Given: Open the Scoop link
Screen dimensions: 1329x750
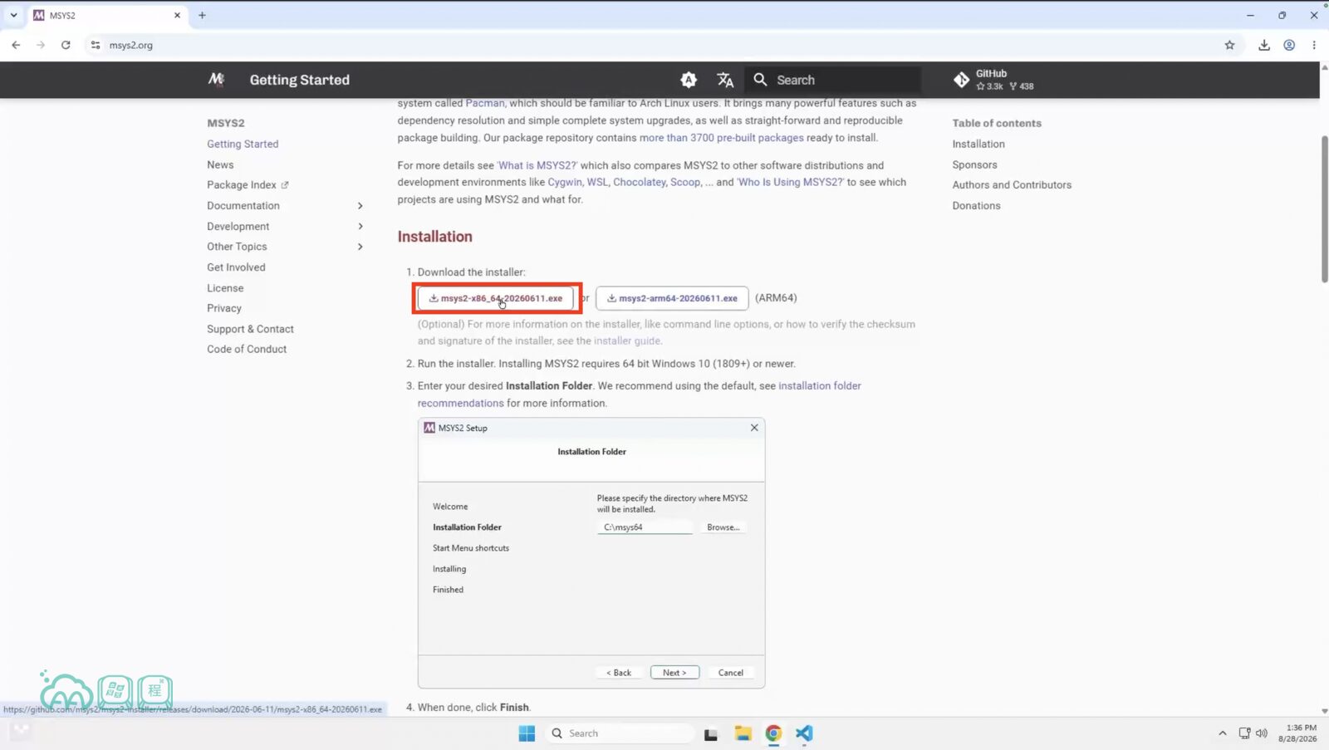Looking at the screenshot, I should click(x=685, y=182).
